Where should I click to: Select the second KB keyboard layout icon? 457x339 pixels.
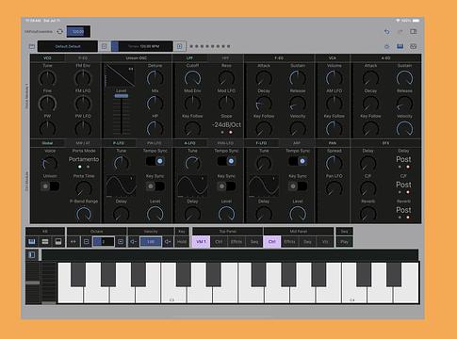point(45,242)
